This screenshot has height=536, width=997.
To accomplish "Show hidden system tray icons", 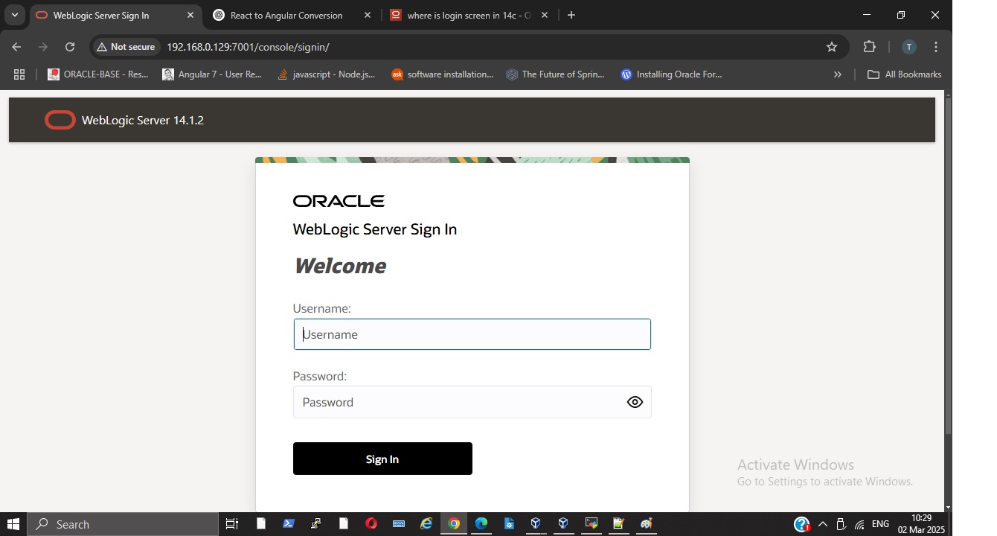I will (823, 524).
